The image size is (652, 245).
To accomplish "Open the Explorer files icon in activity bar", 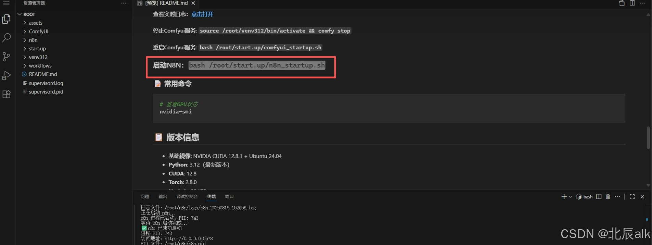I will pyautogui.click(x=6, y=19).
